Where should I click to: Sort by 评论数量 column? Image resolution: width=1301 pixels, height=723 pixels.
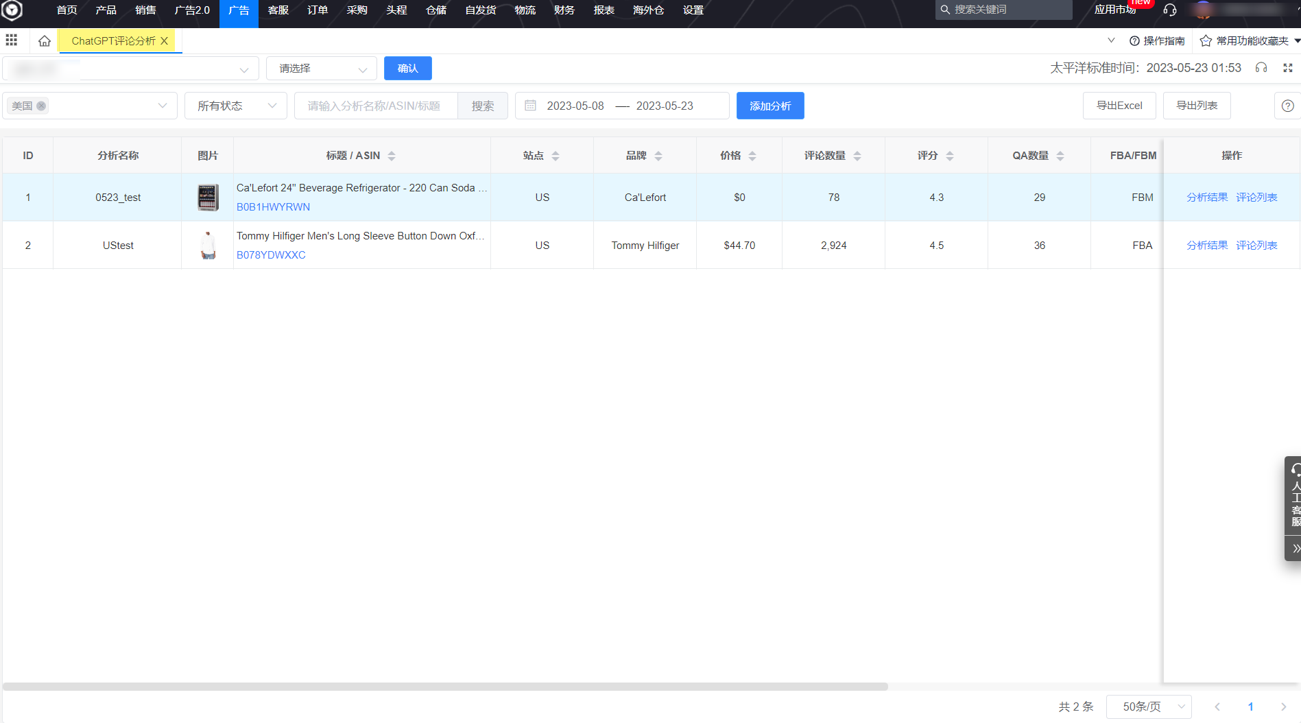click(857, 156)
